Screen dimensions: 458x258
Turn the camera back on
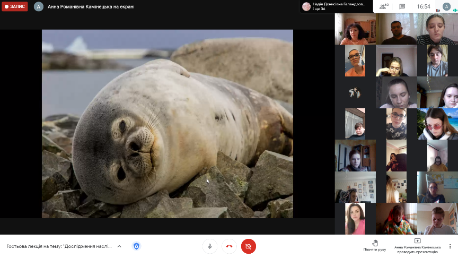pos(248,246)
